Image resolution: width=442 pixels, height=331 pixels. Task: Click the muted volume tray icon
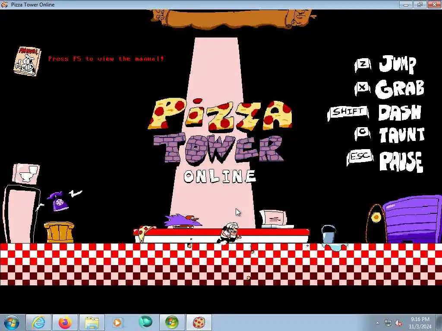[x=398, y=323]
